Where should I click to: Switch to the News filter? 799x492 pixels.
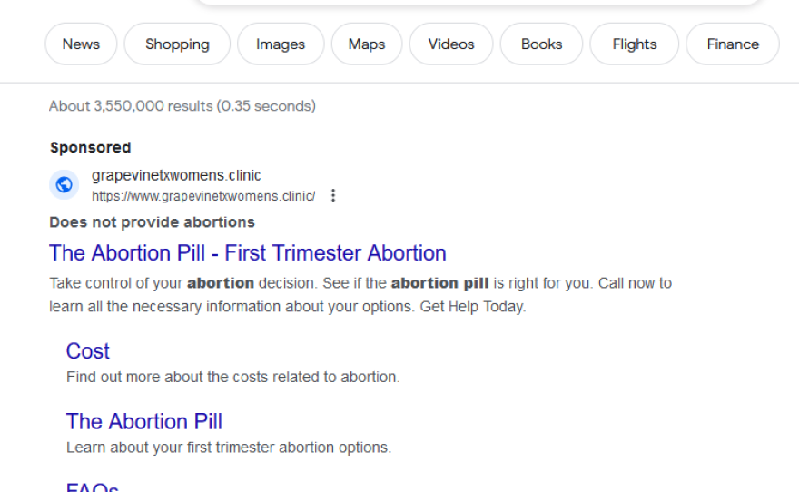(x=81, y=44)
